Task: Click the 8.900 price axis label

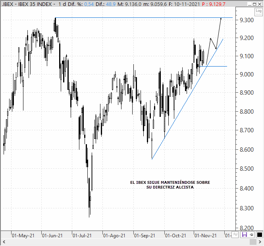Action: pos(247,93)
